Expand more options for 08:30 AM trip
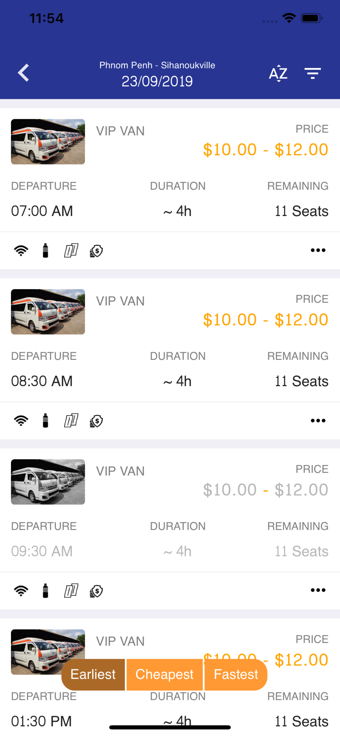 pos(318,421)
